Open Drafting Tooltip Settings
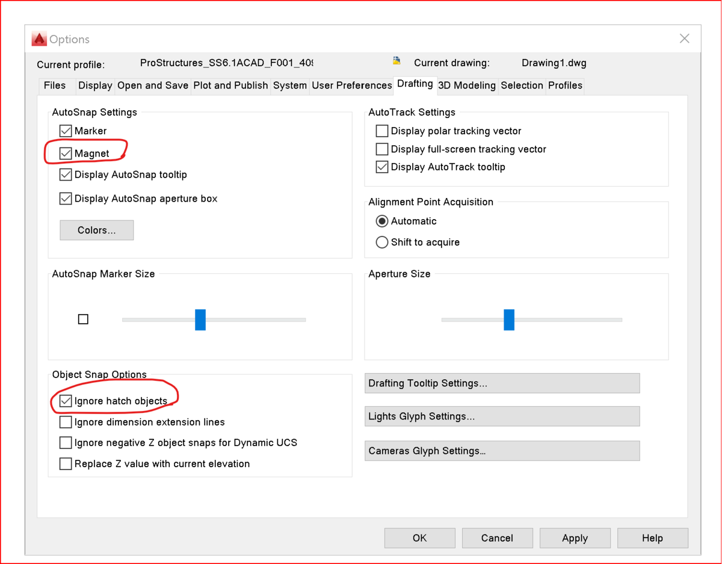Viewport: 722px width, 564px height. [x=502, y=383]
